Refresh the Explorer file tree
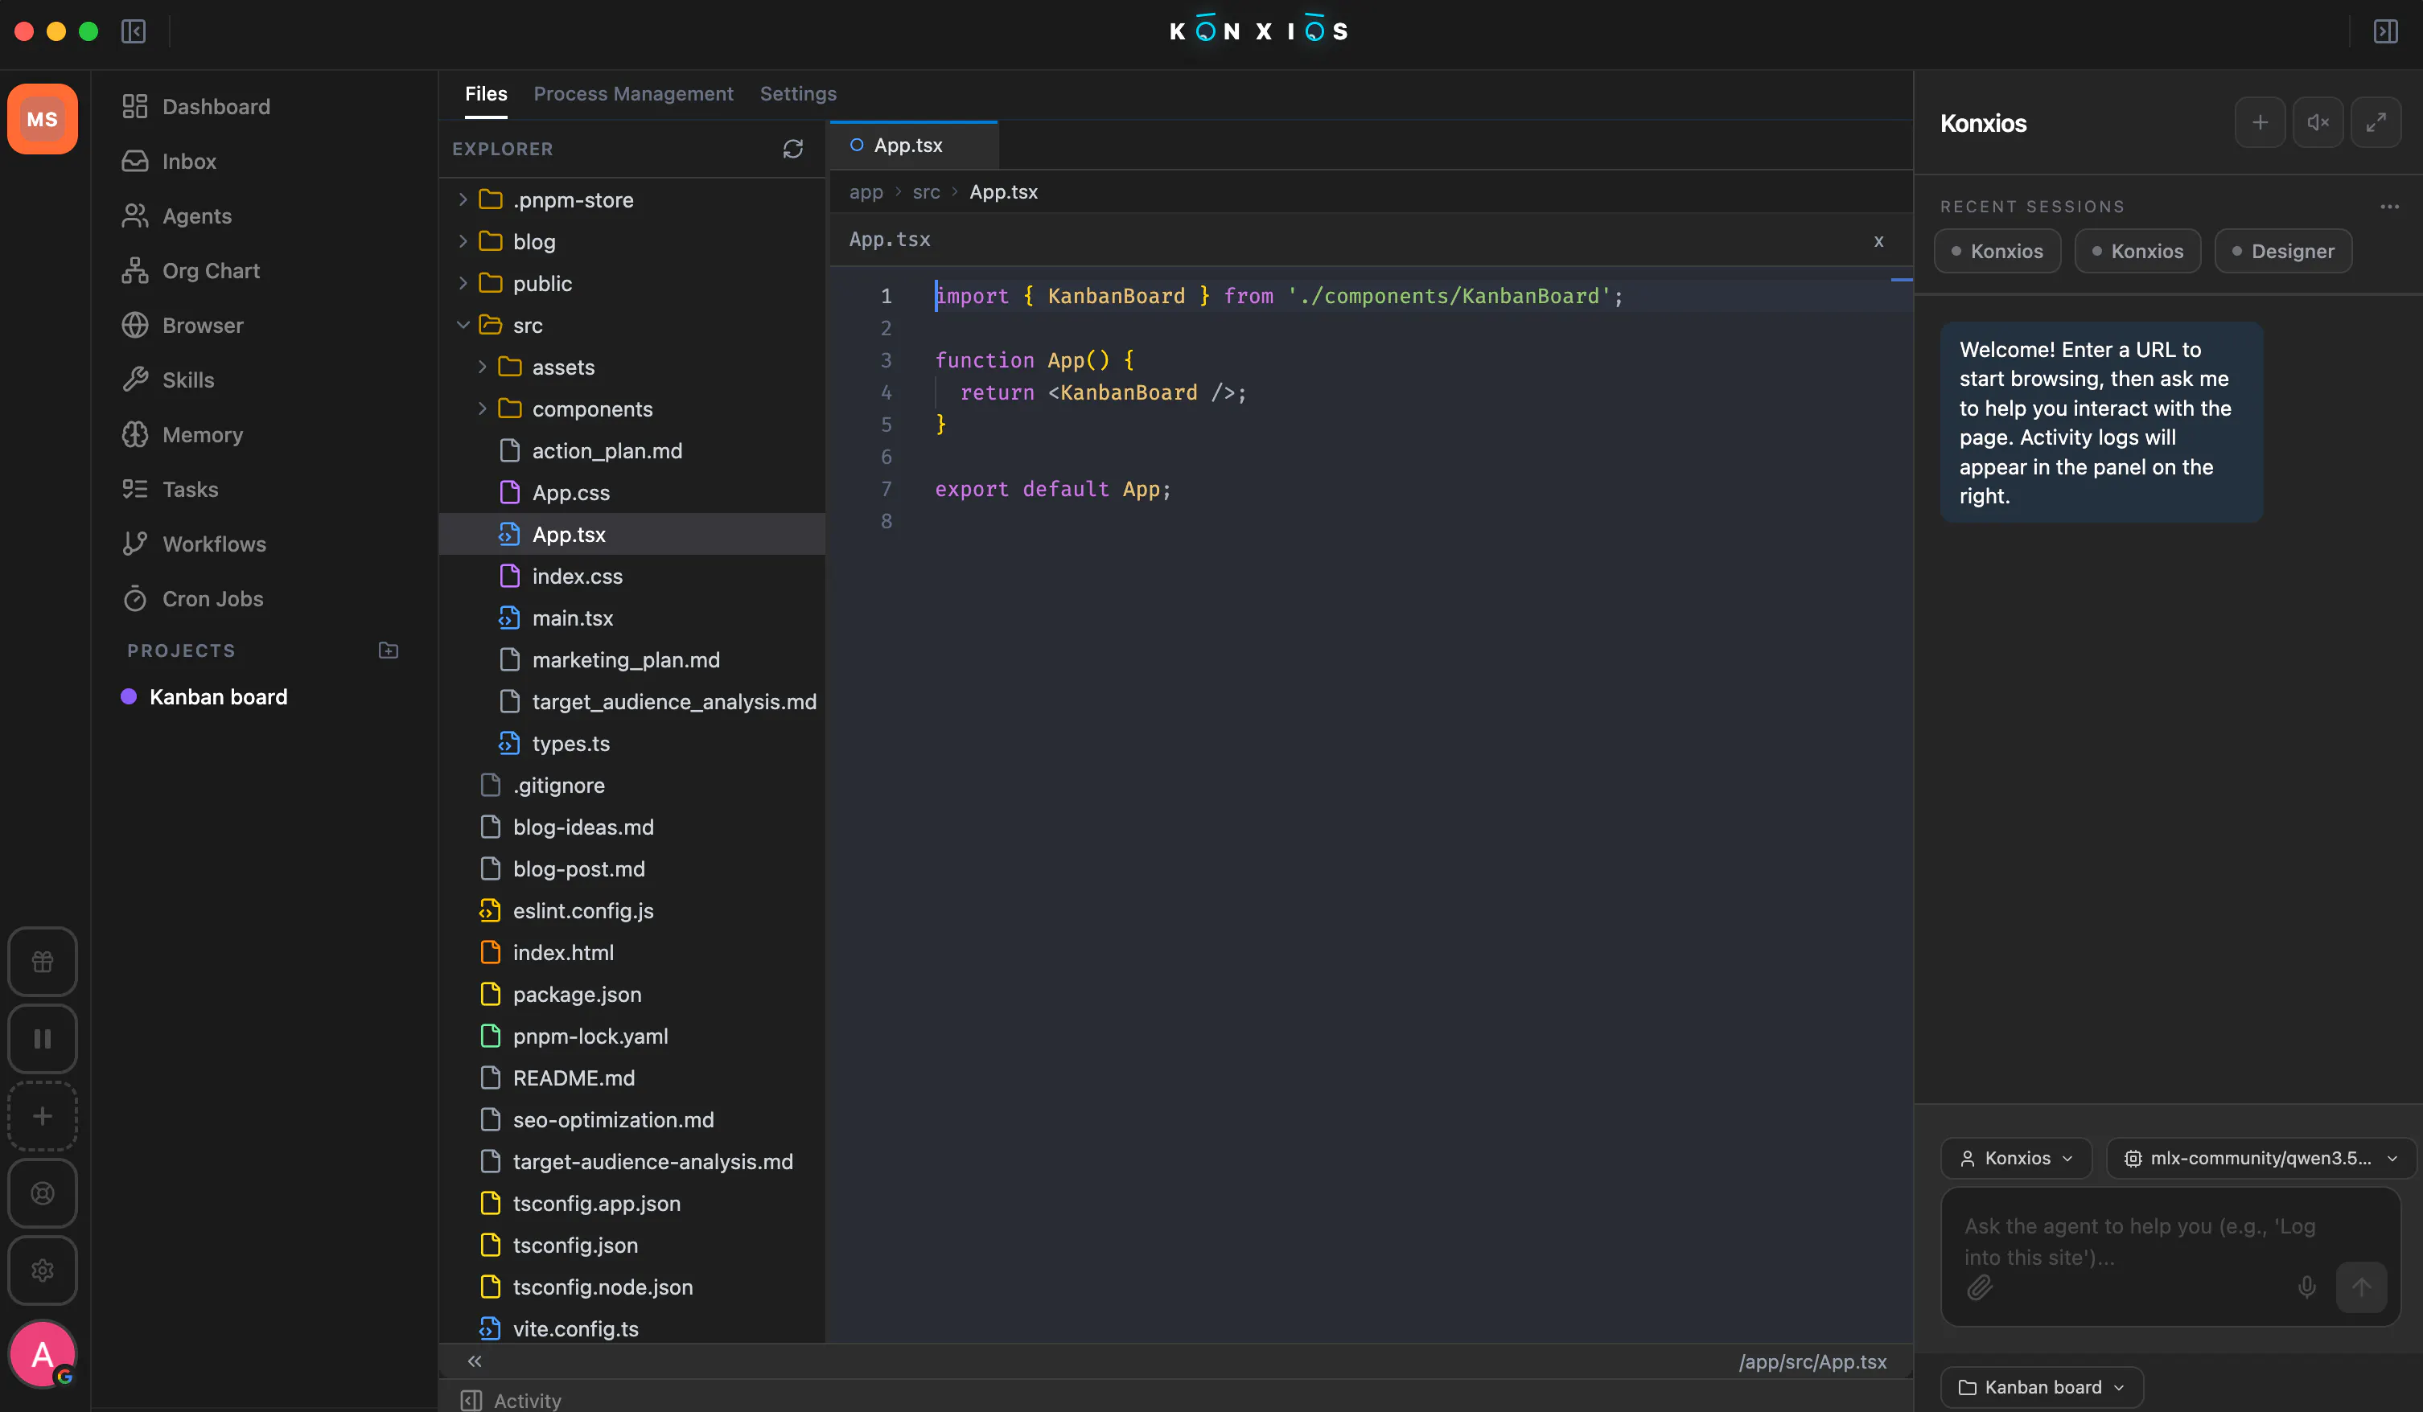Image resolution: width=2423 pixels, height=1412 pixels. click(x=792, y=149)
